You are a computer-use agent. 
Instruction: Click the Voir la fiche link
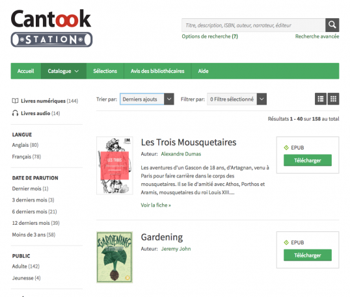pos(155,205)
